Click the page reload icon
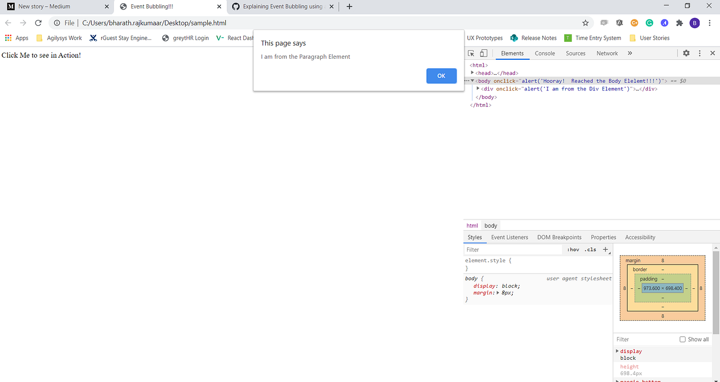The image size is (720, 382). click(38, 23)
